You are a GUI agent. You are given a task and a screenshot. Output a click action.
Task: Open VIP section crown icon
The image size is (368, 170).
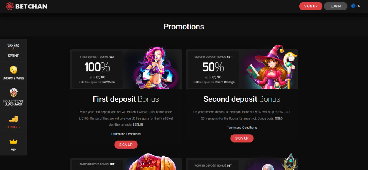point(14,141)
